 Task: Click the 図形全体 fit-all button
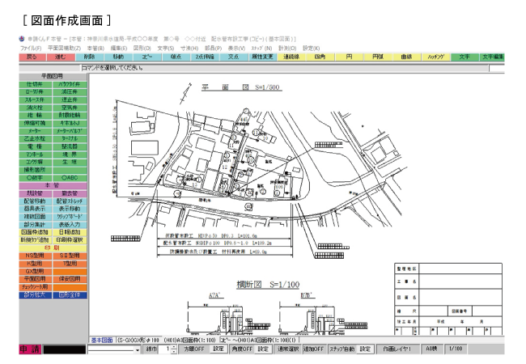coord(70,295)
